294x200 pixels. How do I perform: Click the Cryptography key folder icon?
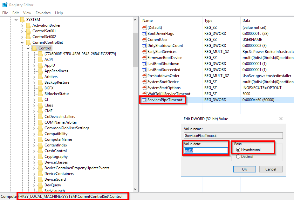pyautogui.click(x=40, y=157)
